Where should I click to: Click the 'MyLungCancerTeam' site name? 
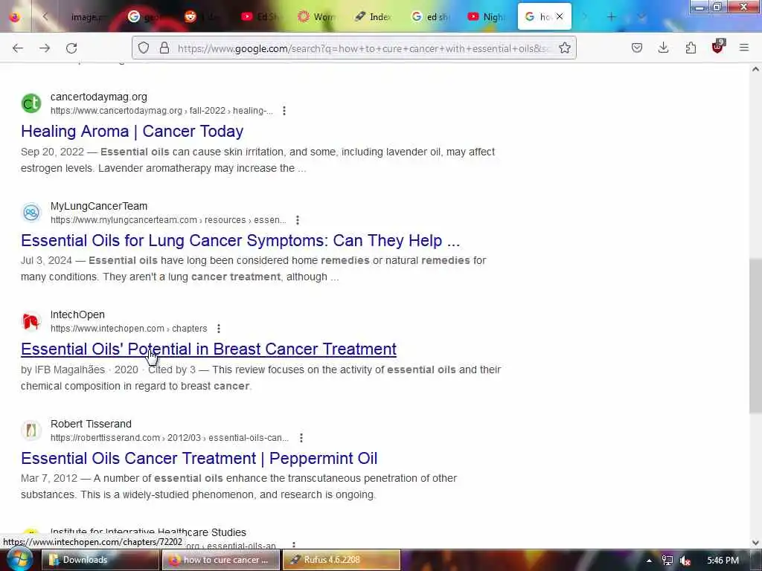pyautogui.click(x=99, y=207)
